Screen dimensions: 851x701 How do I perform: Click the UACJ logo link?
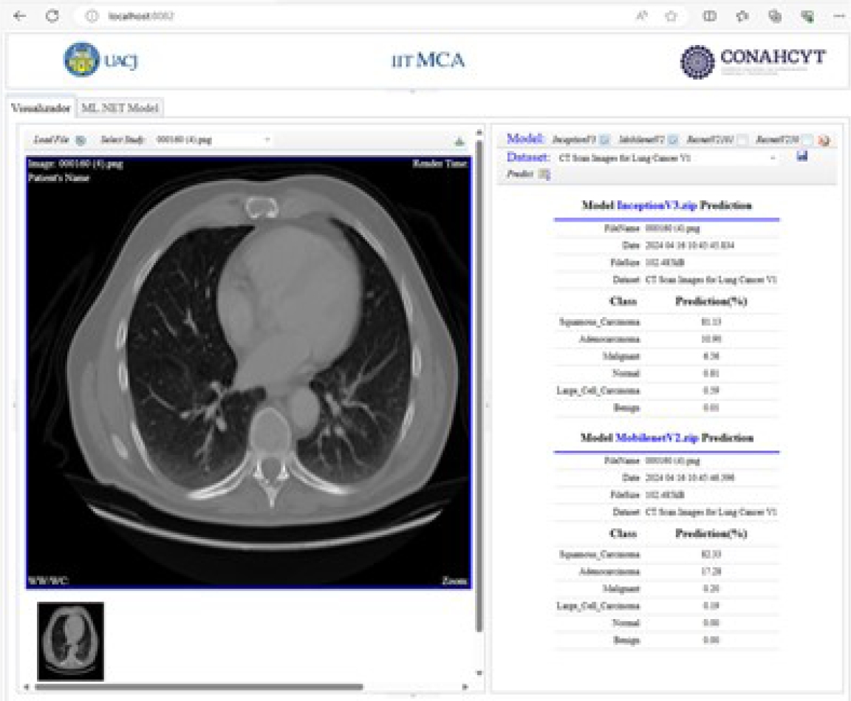click(100, 60)
